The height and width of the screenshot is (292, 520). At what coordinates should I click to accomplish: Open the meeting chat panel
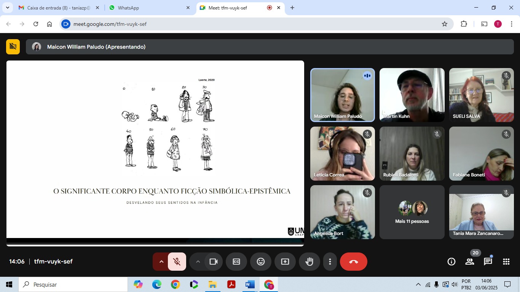(x=488, y=262)
